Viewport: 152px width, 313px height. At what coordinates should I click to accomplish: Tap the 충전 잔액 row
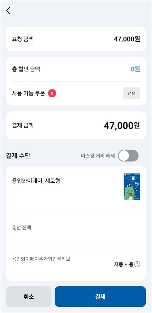coord(76,232)
